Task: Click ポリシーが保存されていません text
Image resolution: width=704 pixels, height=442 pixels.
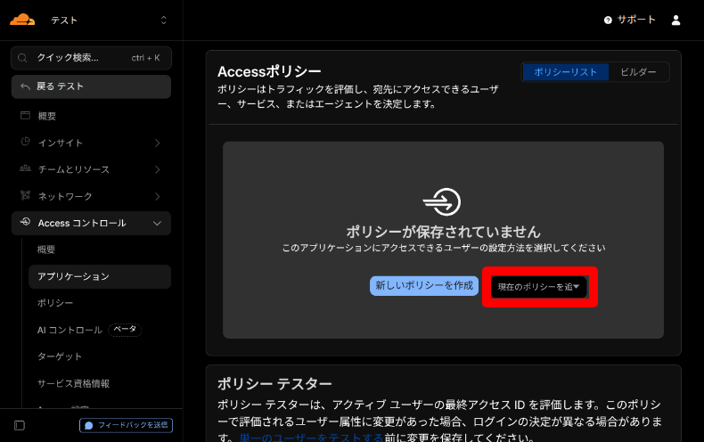Action: coord(443,232)
